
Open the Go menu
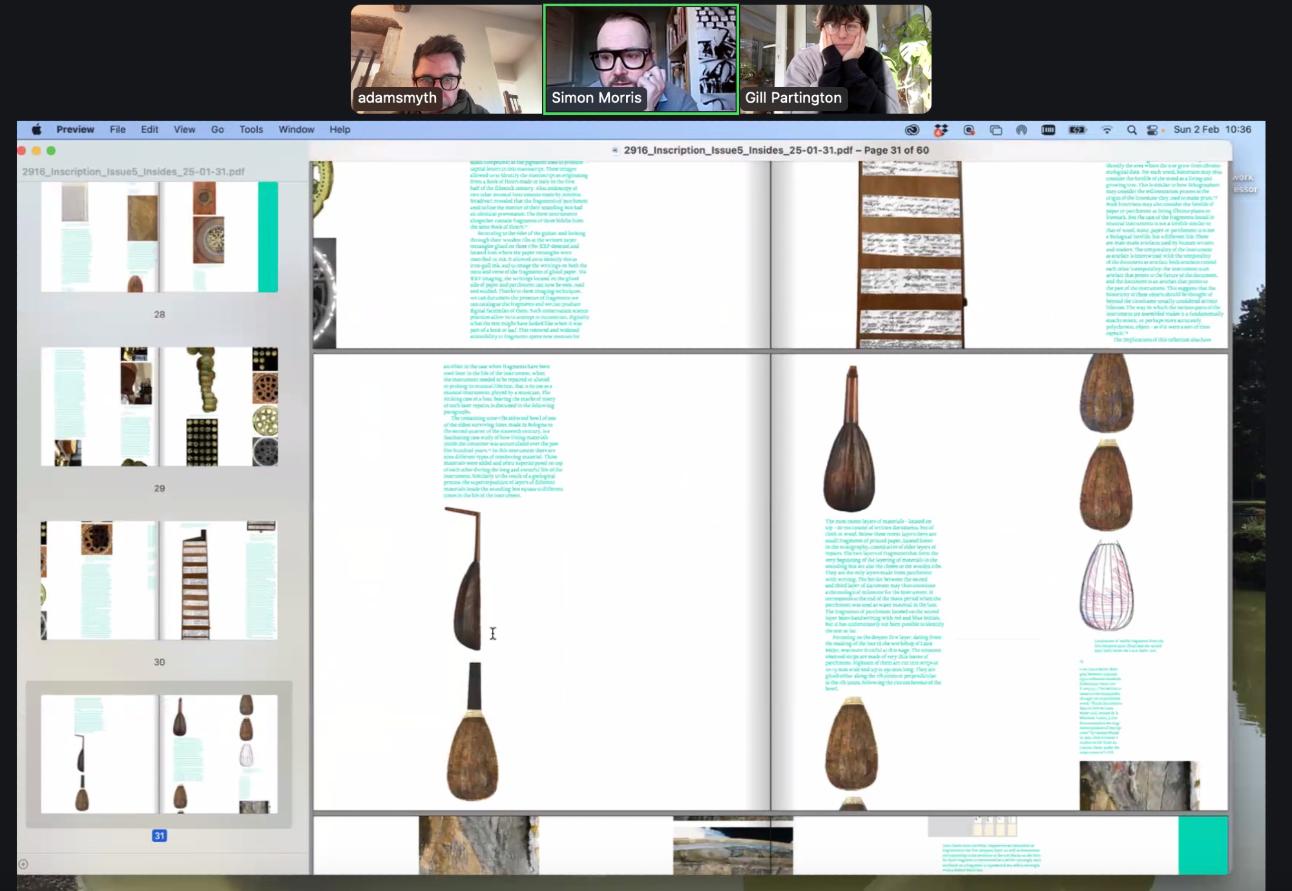coord(217,130)
